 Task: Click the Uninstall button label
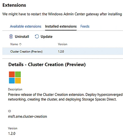[x=22, y=36]
